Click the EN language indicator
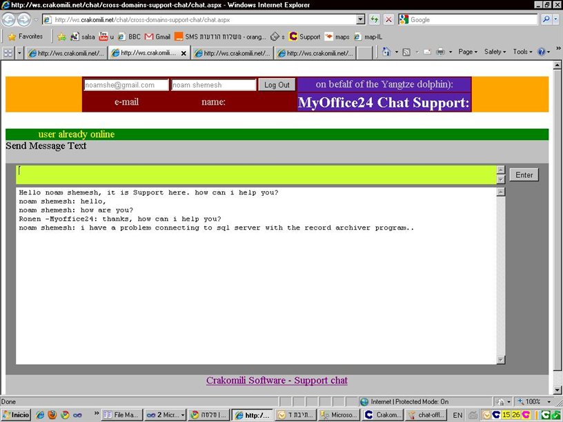563x422 pixels. [457, 415]
